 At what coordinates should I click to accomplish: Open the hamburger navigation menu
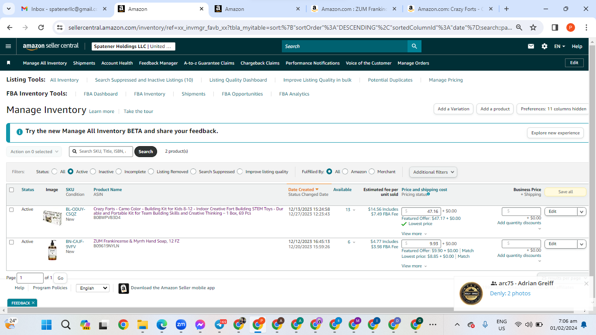coord(8,46)
